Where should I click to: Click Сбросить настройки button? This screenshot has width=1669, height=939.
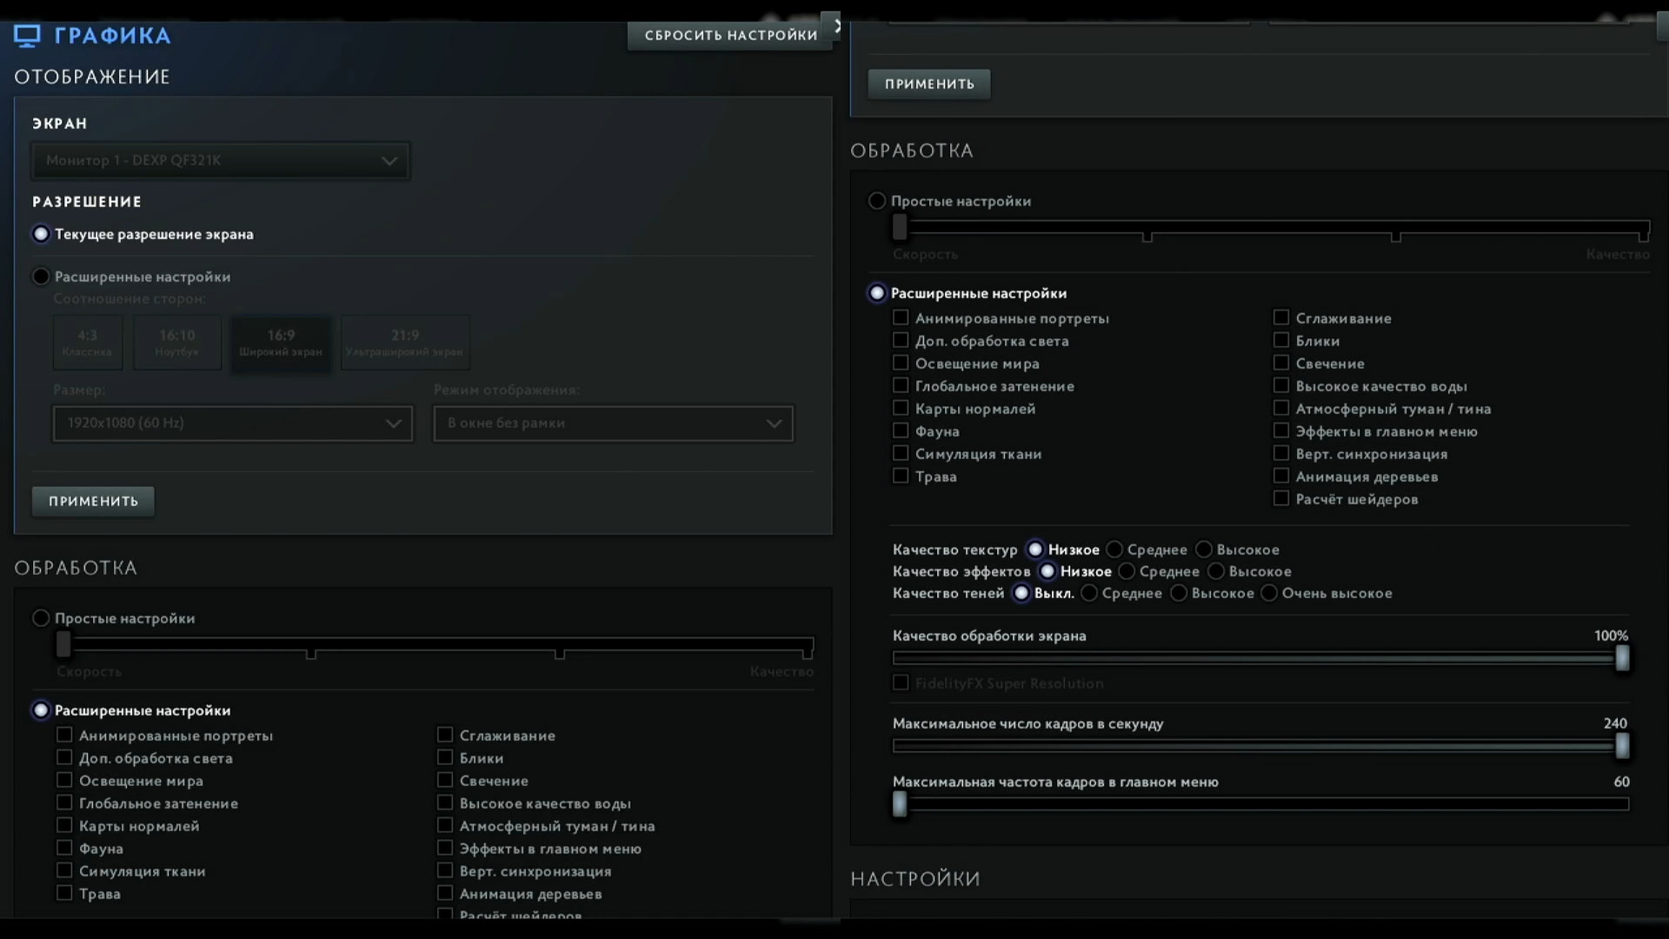point(730,36)
